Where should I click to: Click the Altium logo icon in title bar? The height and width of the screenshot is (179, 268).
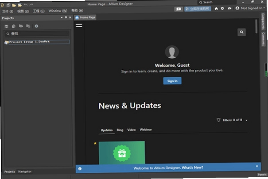[x=2, y=5]
